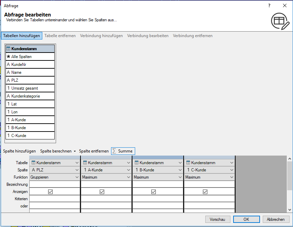This screenshot has width=293, height=227.
Task: Click Verbindung hinzufügen toolbar item
Action: 101,36
